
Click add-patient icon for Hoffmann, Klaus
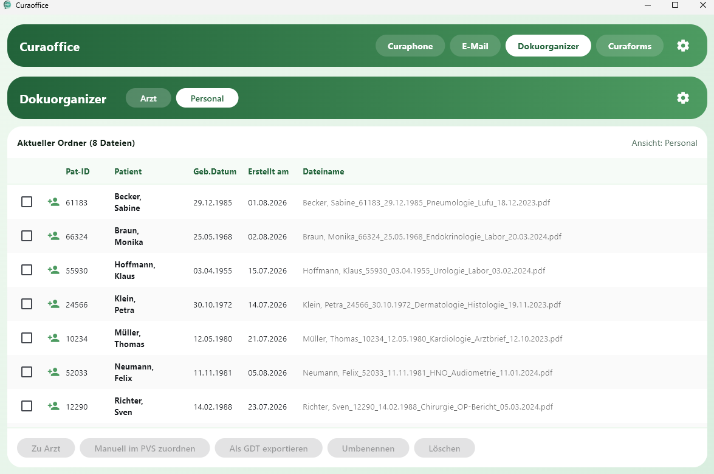click(53, 270)
